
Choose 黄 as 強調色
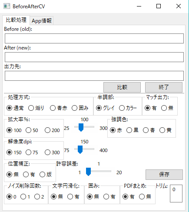pyautogui.click(x=166, y=130)
